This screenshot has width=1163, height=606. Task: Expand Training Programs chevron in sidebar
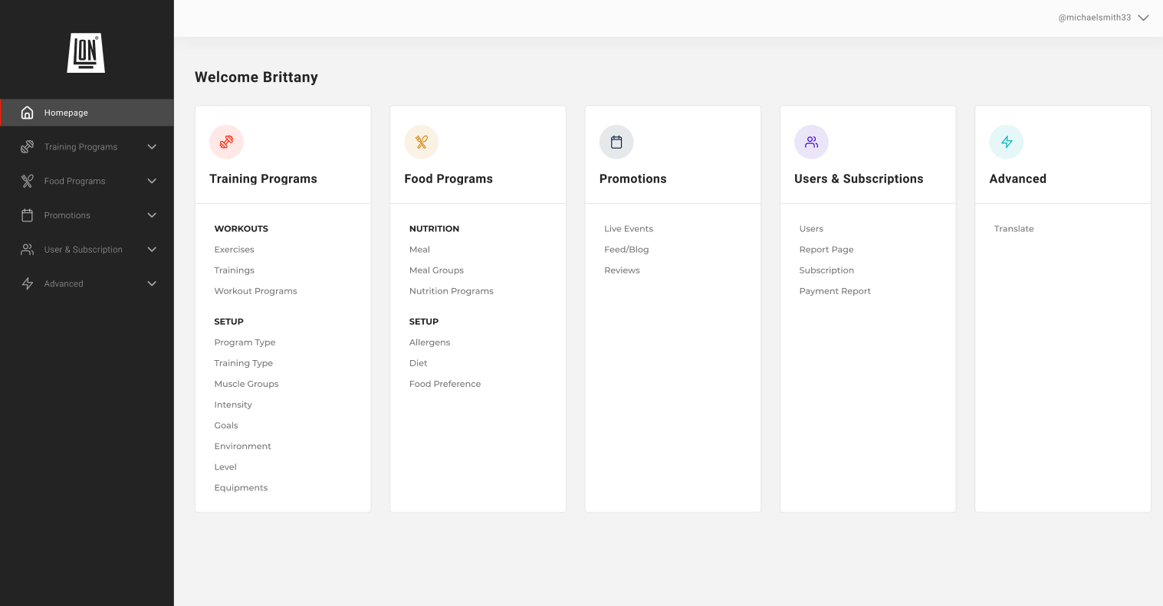point(152,147)
